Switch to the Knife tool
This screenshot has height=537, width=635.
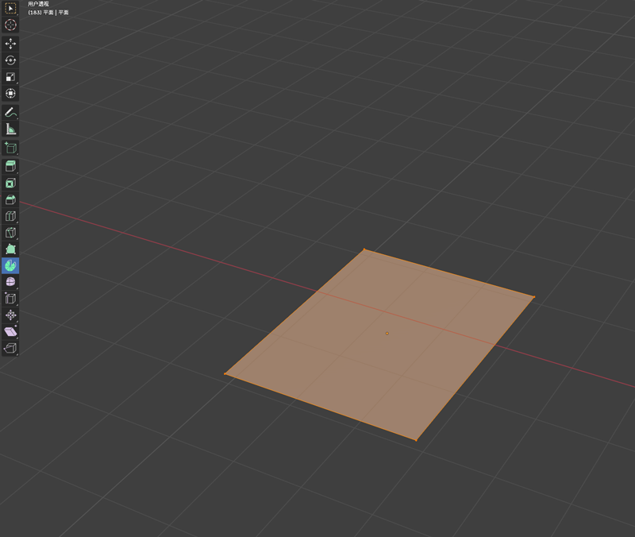(11, 233)
